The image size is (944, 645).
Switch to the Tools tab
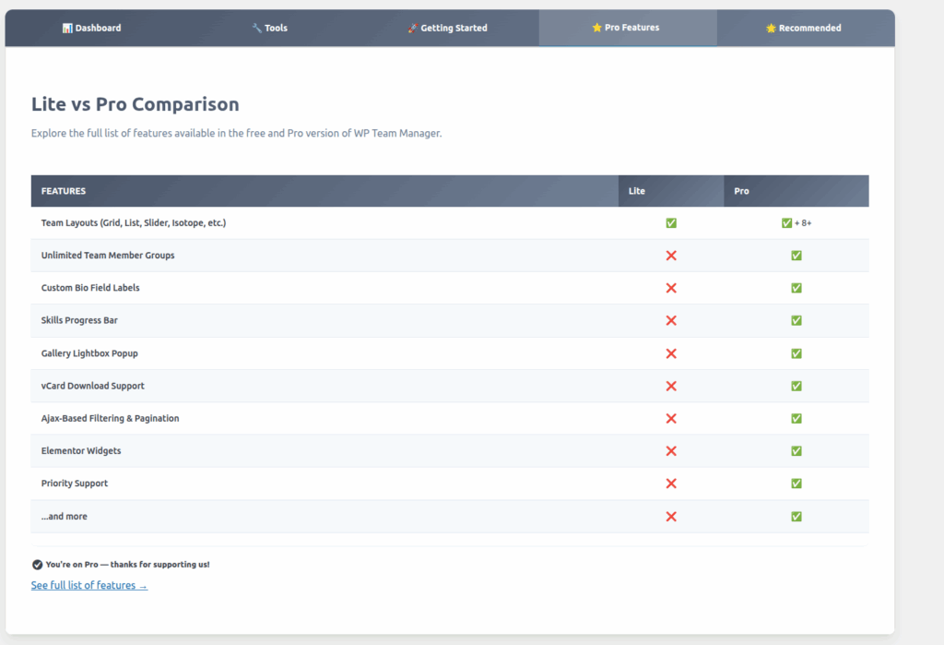(x=269, y=28)
